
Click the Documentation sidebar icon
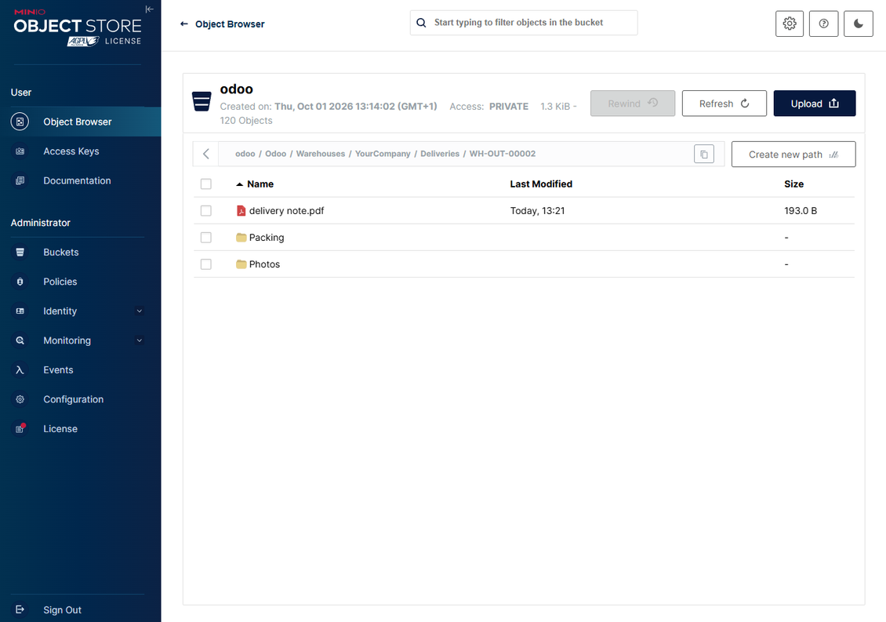pos(20,180)
